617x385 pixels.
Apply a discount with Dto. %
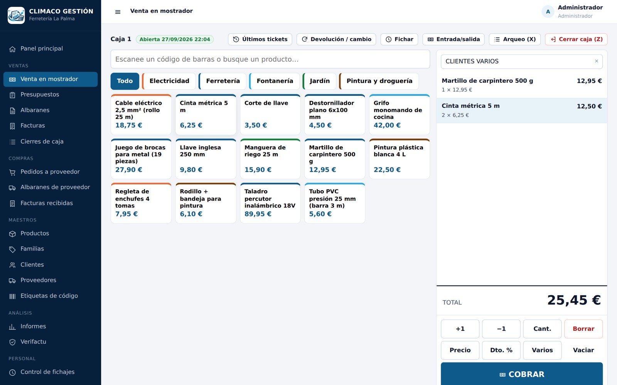tap(501, 350)
